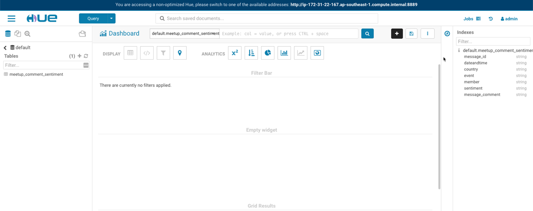Go back from the default database
The width and height of the screenshot is (533, 211).
tap(5, 48)
